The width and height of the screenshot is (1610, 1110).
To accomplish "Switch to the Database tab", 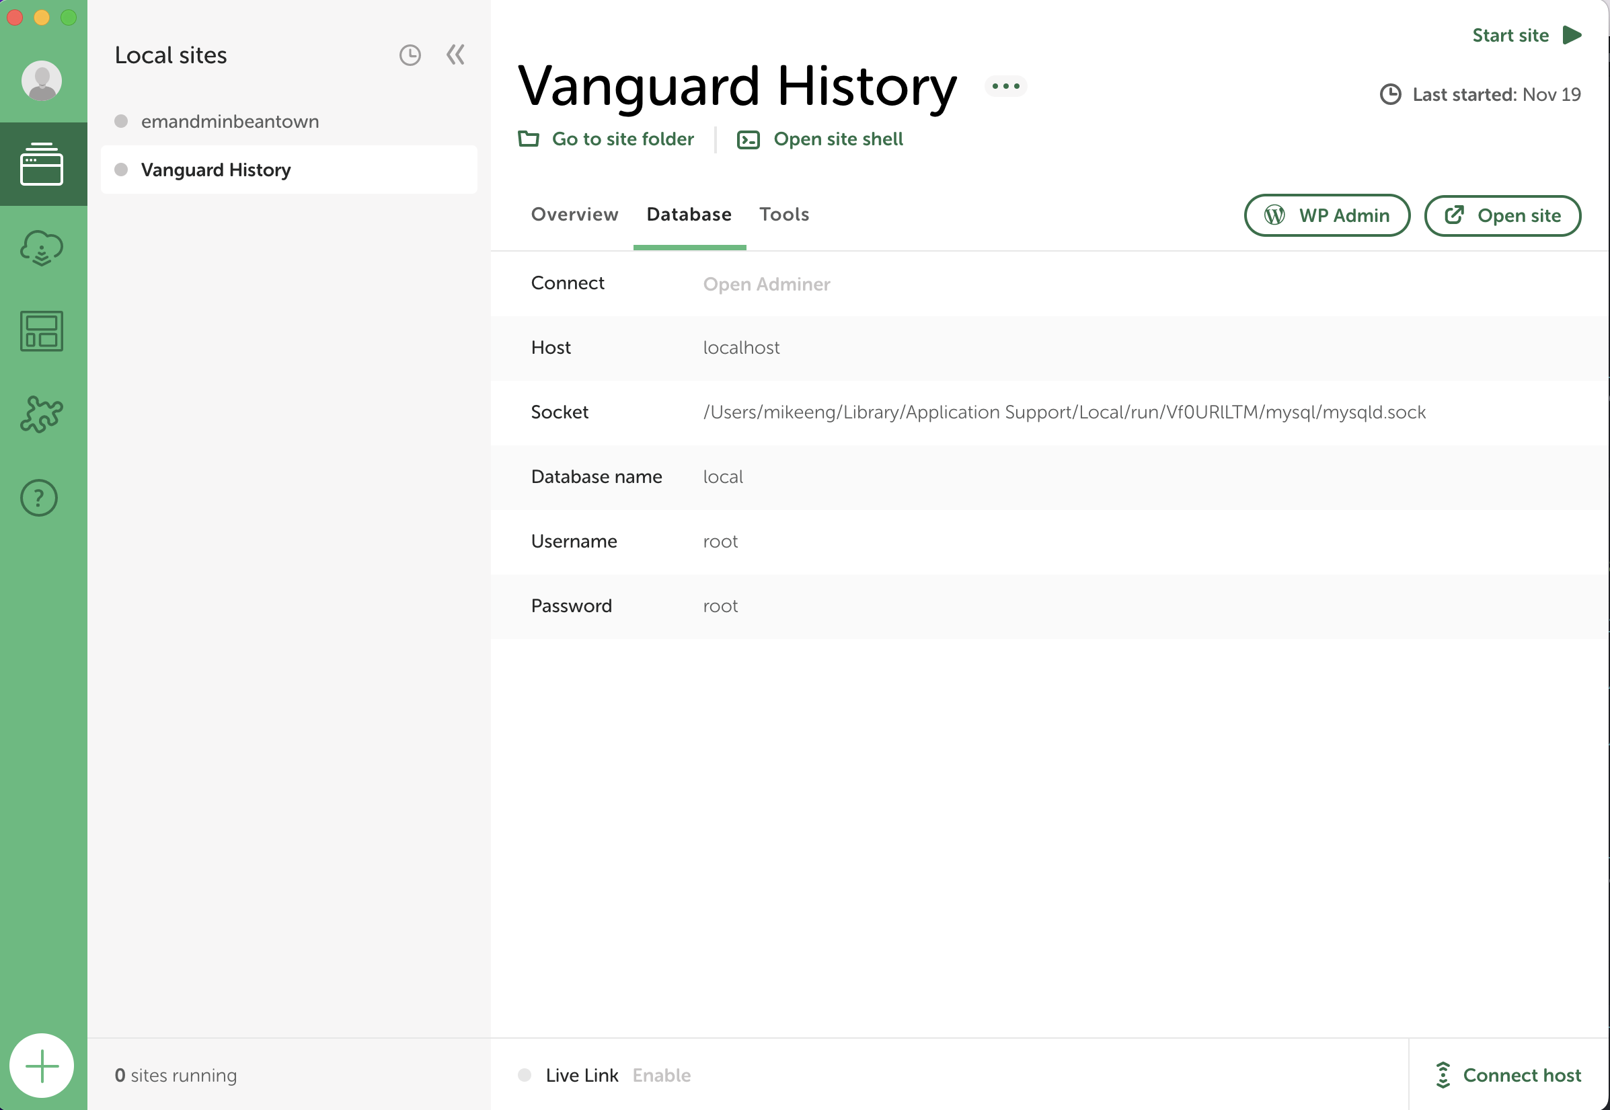I will (x=689, y=215).
